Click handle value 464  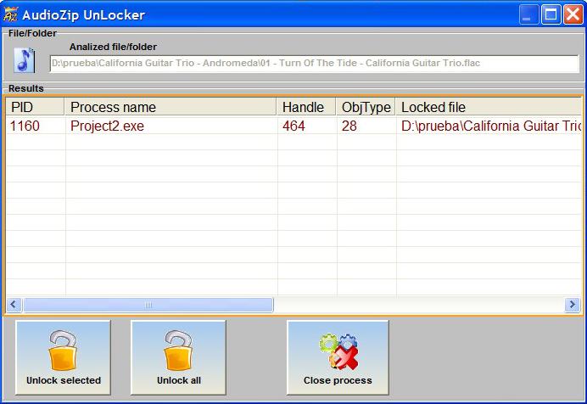click(x=293, y=126)
